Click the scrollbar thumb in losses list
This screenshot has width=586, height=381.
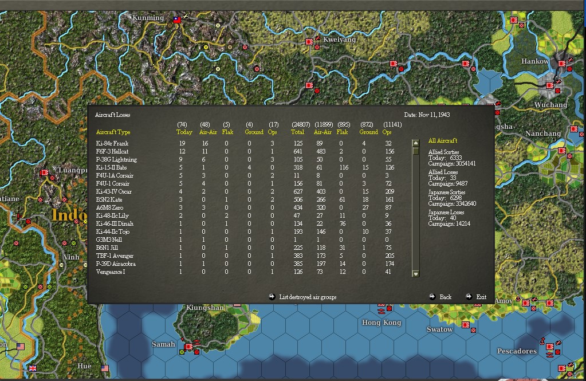(415, 151)
